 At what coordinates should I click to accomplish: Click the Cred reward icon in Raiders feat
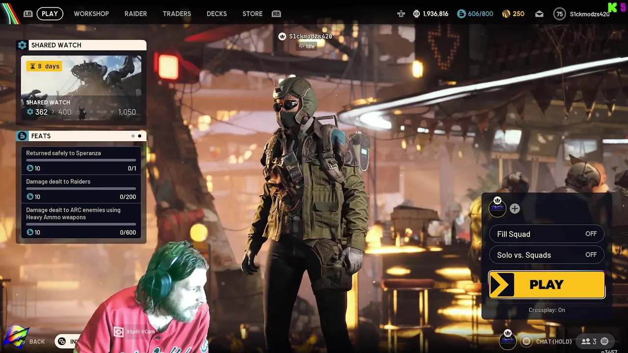tap(30, 197)
